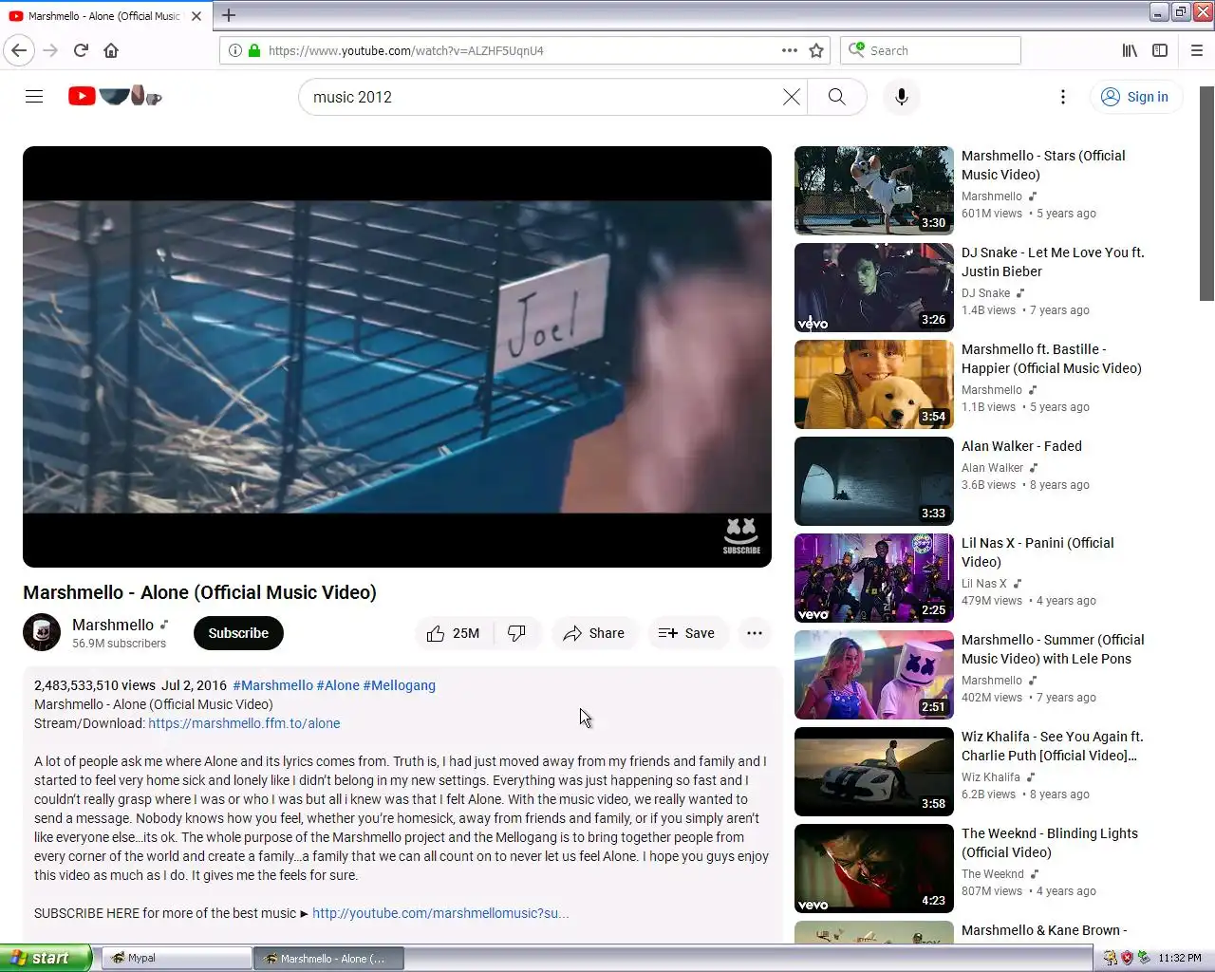
Task: Open the library icon in browser toolbar
Action: (x=1130, y=50)
